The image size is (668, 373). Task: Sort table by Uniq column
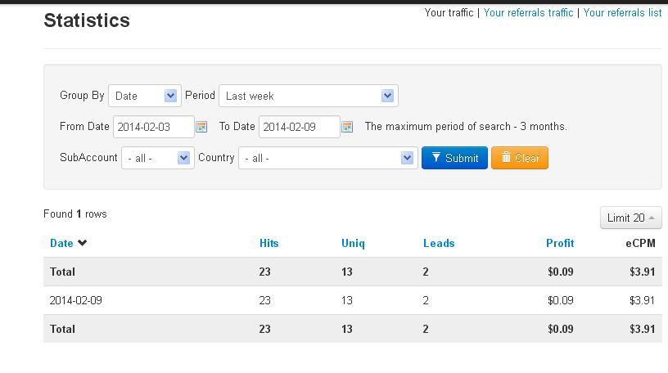click(x=353, y=243)
